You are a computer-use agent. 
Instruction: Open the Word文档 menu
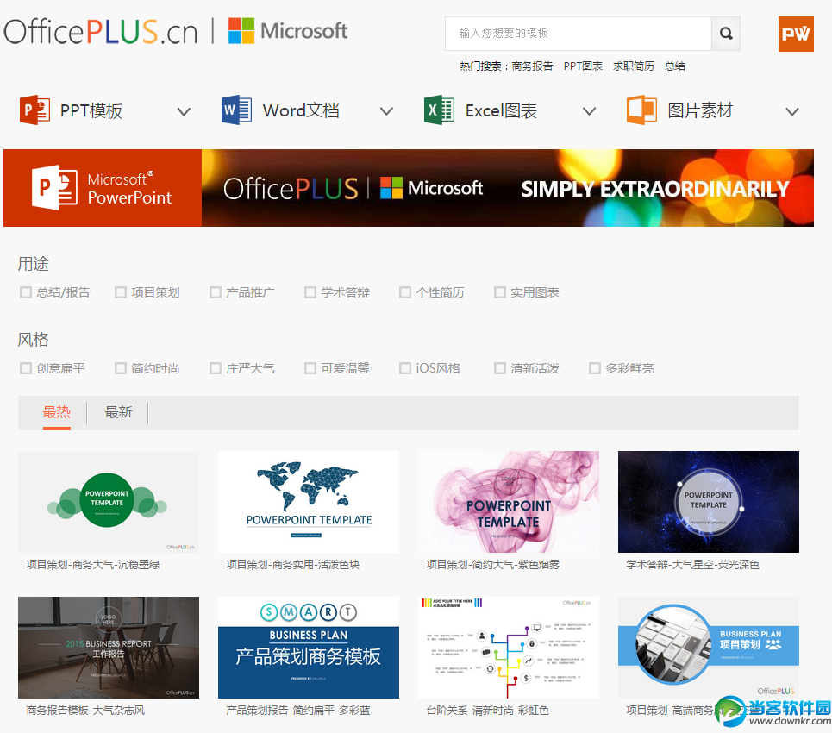301,111
